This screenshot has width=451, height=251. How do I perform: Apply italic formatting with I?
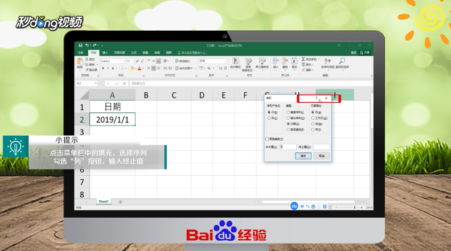[x=108, y=68]
